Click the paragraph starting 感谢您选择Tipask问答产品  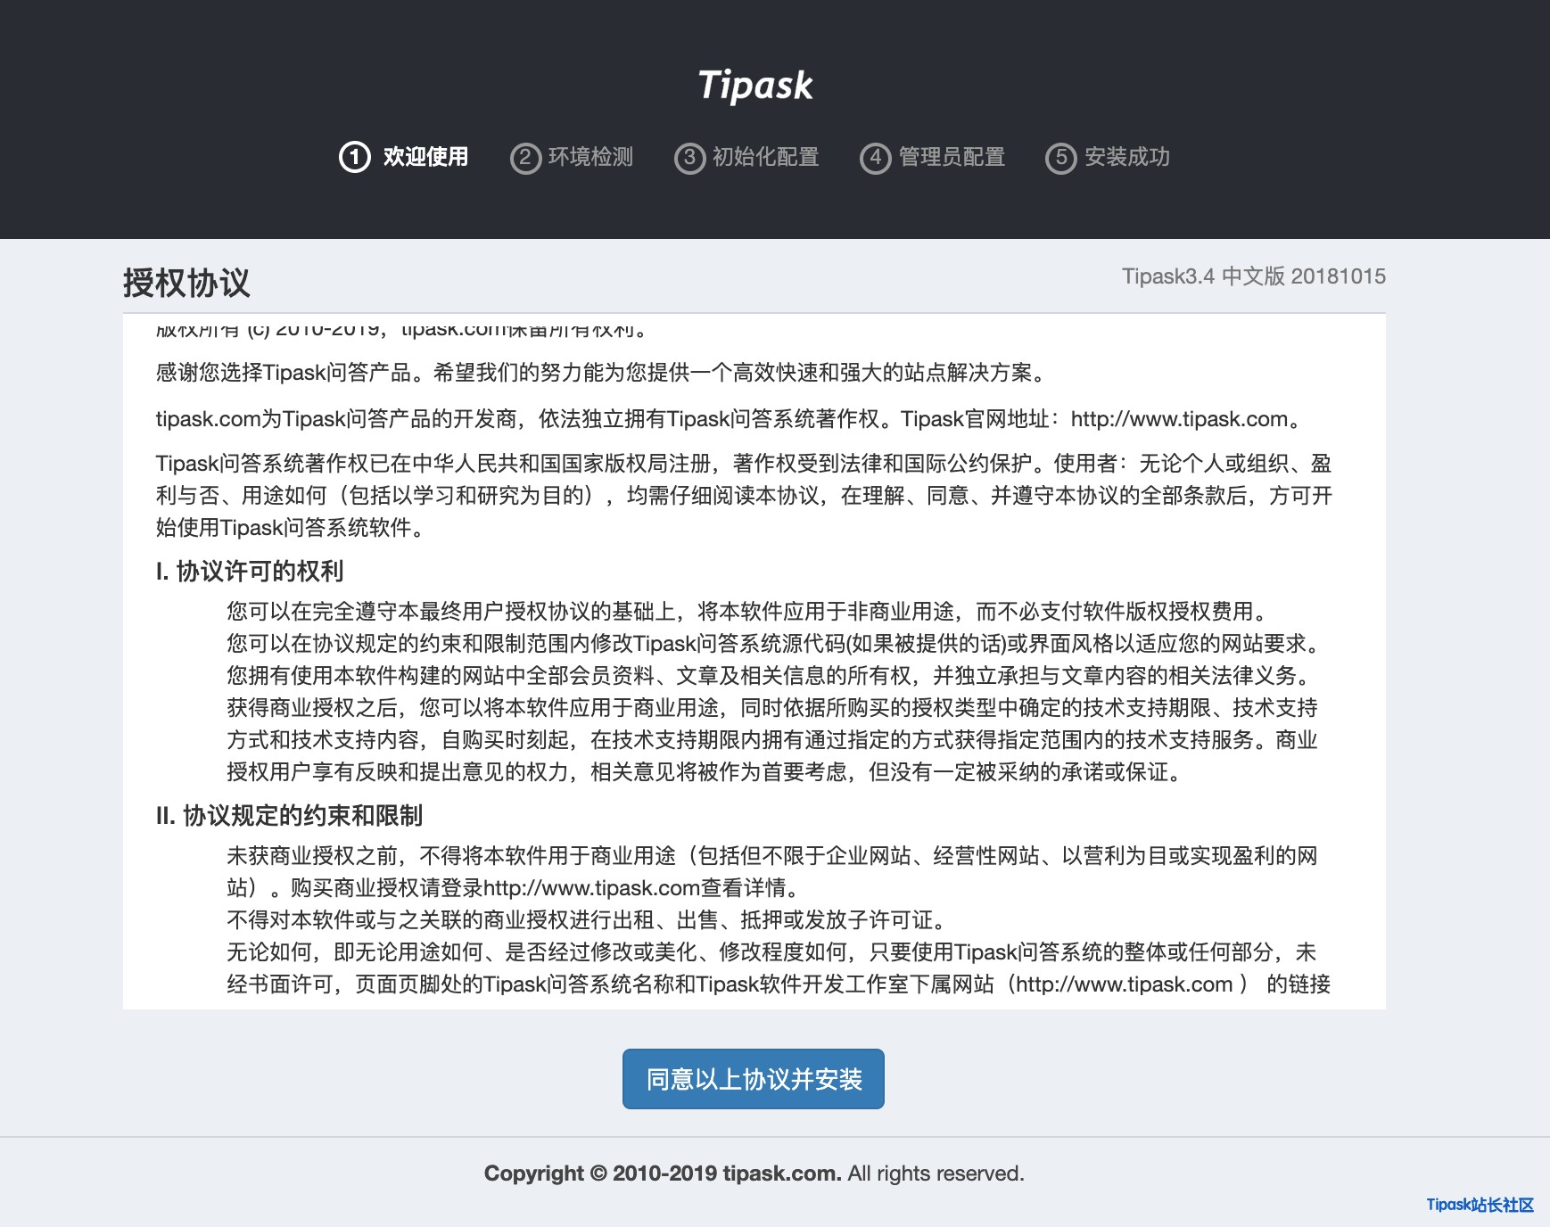tap(602, 373)
